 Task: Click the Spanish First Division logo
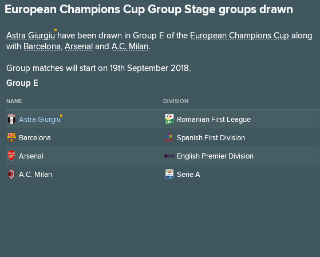point(169,137)
